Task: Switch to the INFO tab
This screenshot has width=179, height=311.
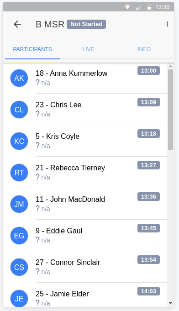Action: point(144,49)
